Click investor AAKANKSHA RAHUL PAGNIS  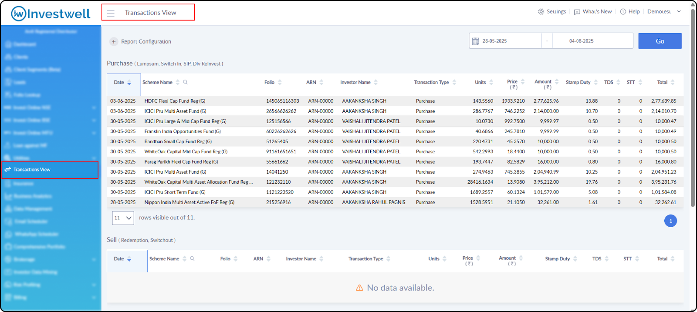tap(374, 202)
